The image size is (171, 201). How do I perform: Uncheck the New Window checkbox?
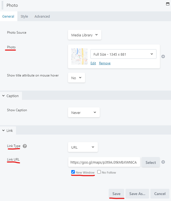(x=73, y=172)
